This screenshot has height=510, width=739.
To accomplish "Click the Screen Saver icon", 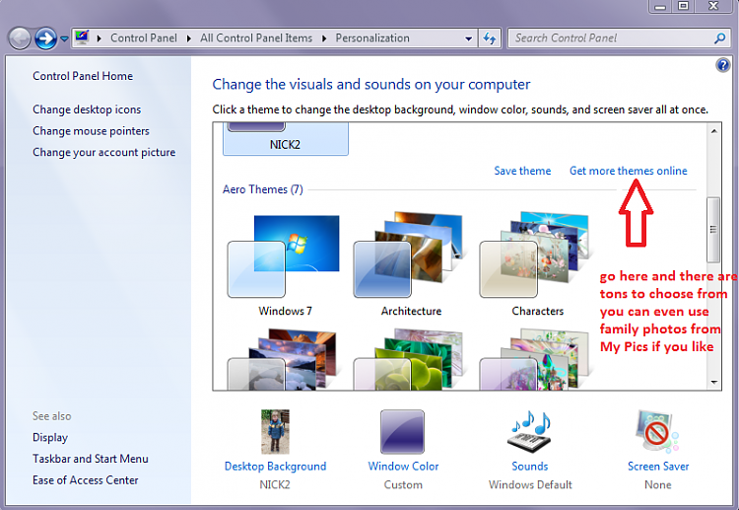I will [x=657, y=432].
